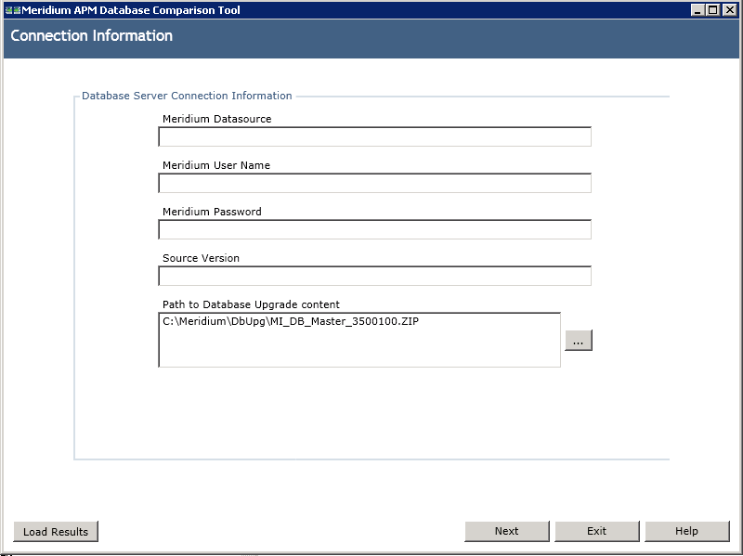The width and height of the screenshot is (743, 556).
Task: Click the Meridium Datasource label
Action: pyautogui.click(x=217, y=119)
